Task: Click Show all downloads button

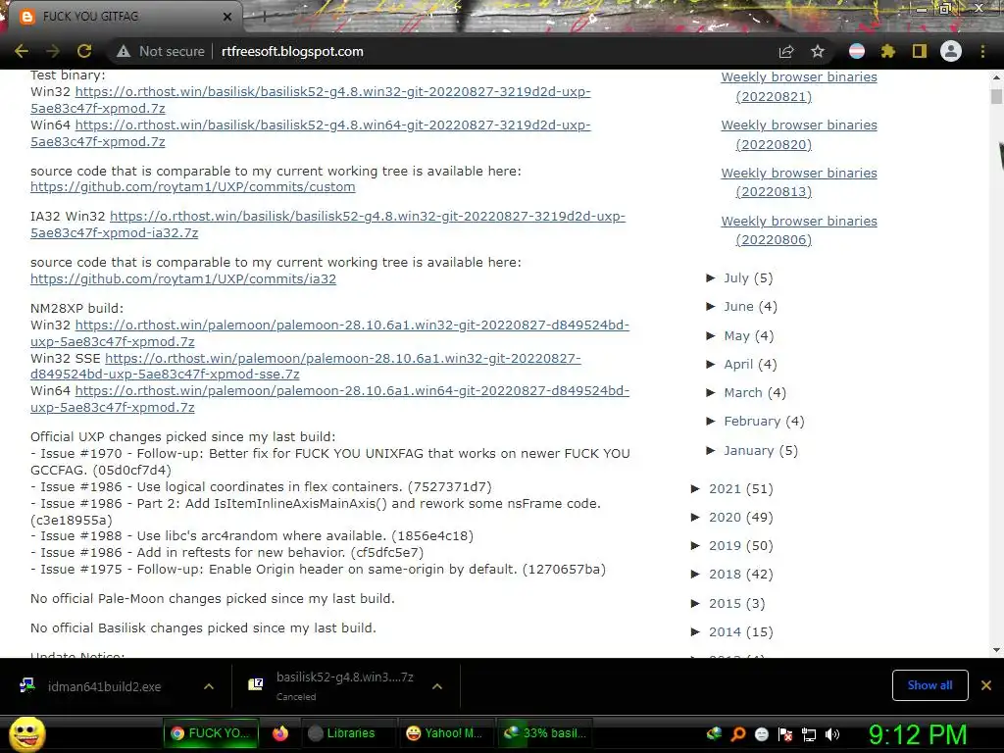Action: coord(929,685)
